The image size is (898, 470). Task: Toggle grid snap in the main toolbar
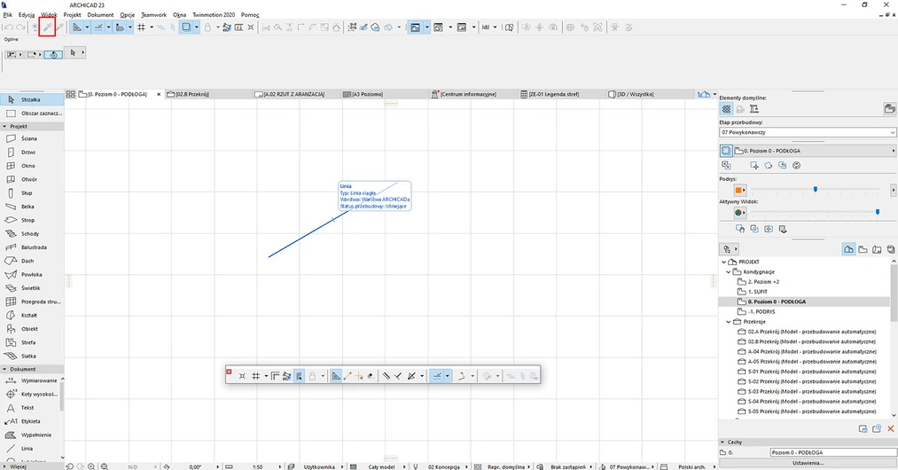pos(141,27)
